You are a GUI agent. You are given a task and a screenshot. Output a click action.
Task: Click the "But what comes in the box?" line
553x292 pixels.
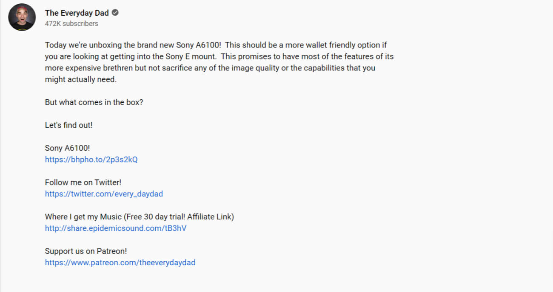tap(94, 102)
